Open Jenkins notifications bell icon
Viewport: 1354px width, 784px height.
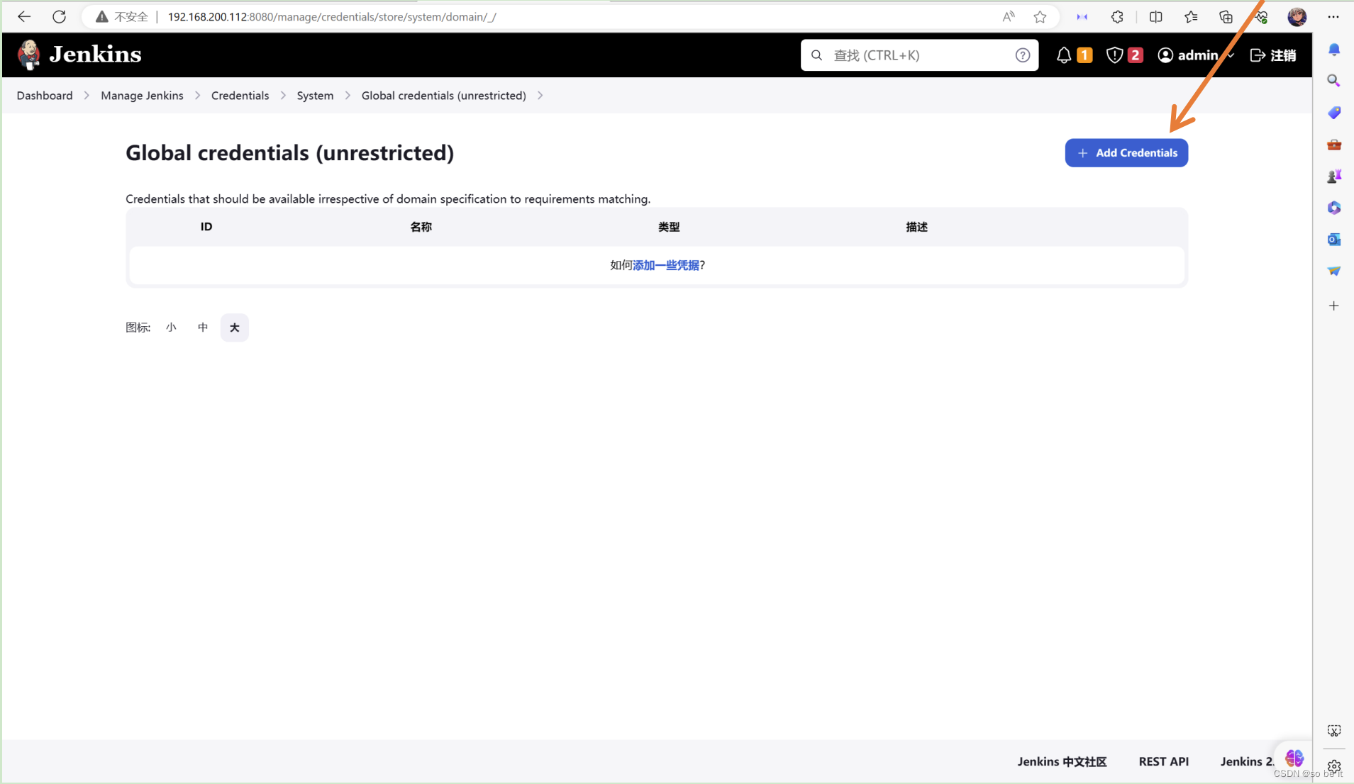(1063, 55)
